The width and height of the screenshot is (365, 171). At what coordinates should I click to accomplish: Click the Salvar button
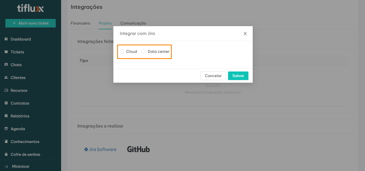click(238, 76)
